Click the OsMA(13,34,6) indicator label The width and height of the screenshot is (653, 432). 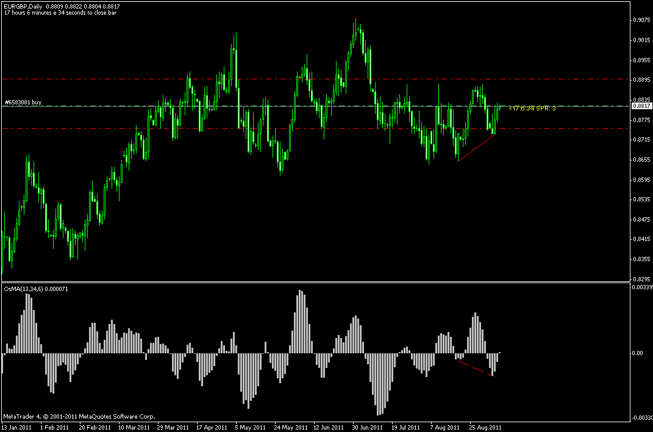[36, 289]
